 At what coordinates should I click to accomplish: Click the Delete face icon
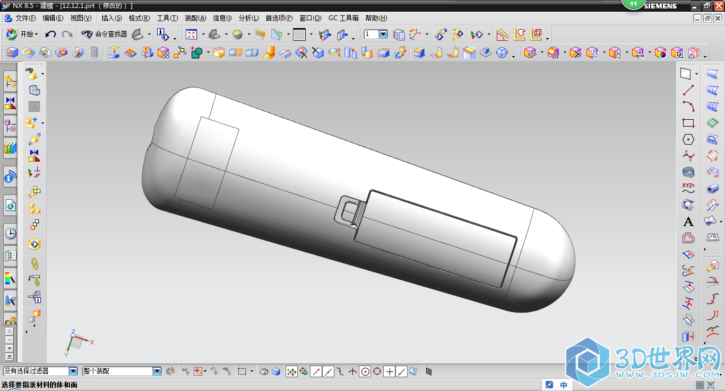pyautogui.click(x=576, y=52)
